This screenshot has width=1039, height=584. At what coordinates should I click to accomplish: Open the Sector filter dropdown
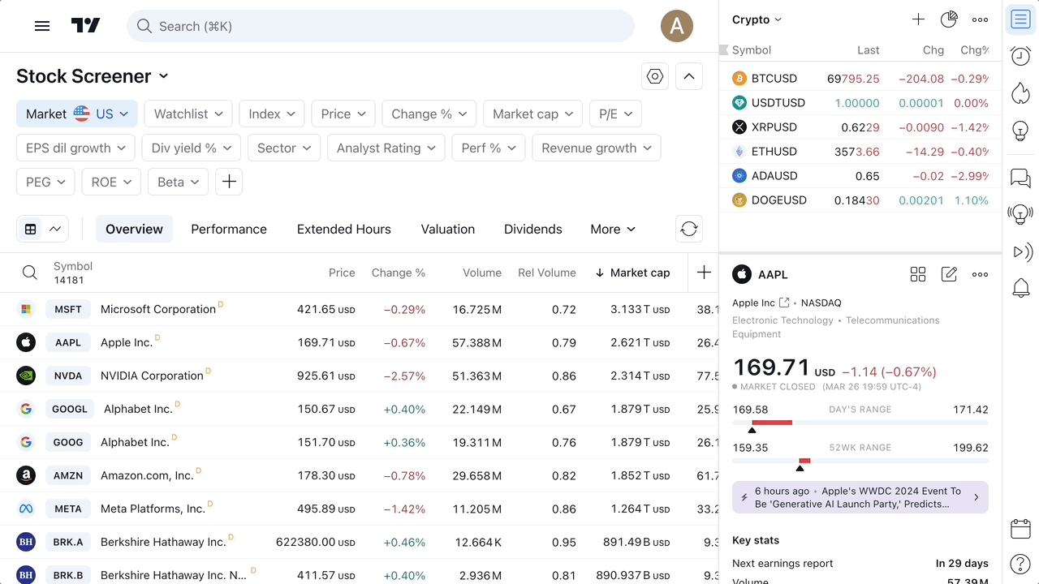[283, 148]
